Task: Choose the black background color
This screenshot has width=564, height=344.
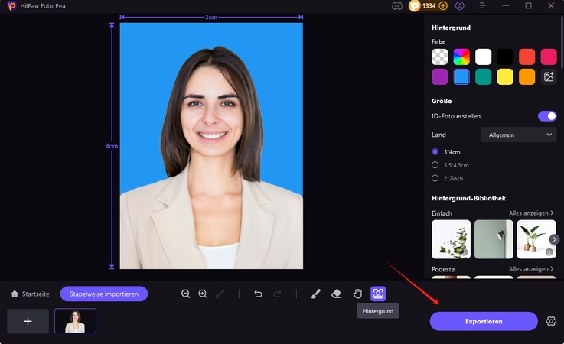Action: click(x=505, y=57)
